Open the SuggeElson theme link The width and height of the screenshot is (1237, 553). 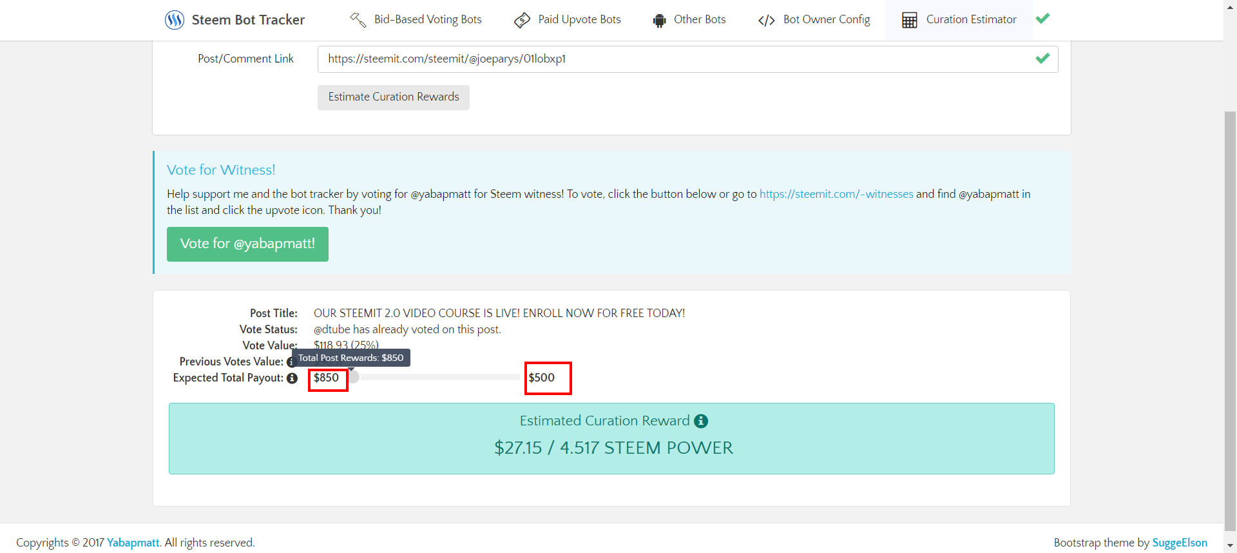coord(1180,543)
